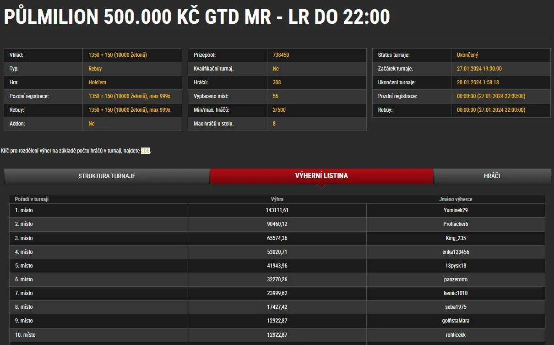Click the Výhra column header
Image resolution: width=554 pixels, height=345 pixels.
(x=277, y=199)
